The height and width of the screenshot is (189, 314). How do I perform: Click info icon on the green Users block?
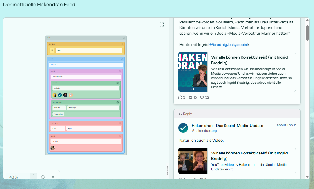[x=118, y=83]
